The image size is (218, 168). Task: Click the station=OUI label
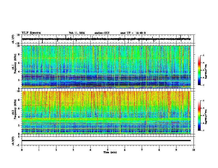click(x=102, y=33)
